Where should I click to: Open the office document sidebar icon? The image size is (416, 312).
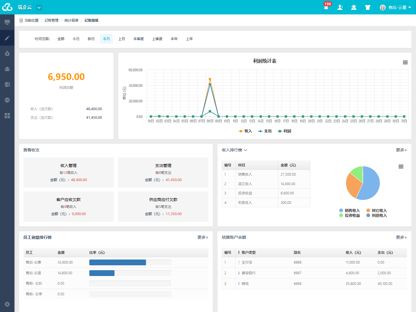coord(7,84)
